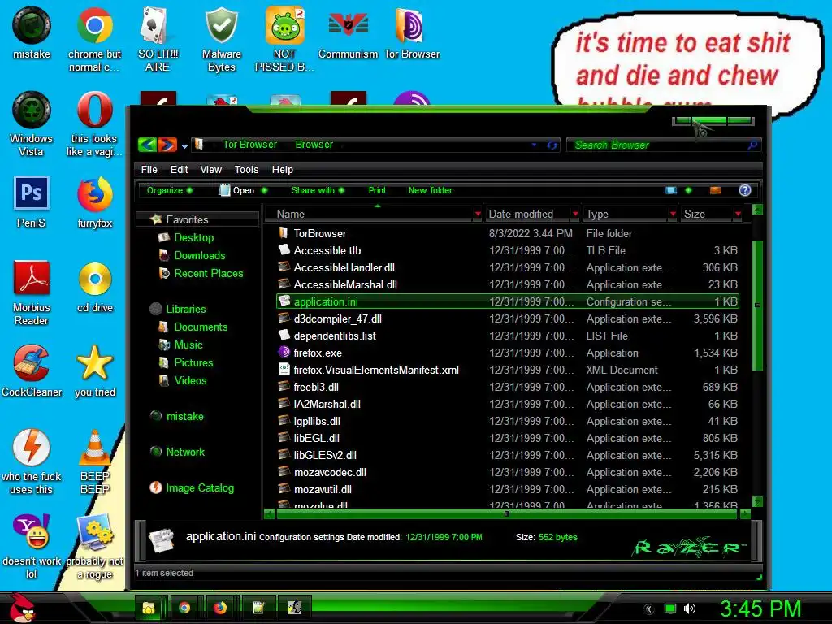Select the firefox.exe file row
This screenshot has width=832, height=624.
pos(508,353)
